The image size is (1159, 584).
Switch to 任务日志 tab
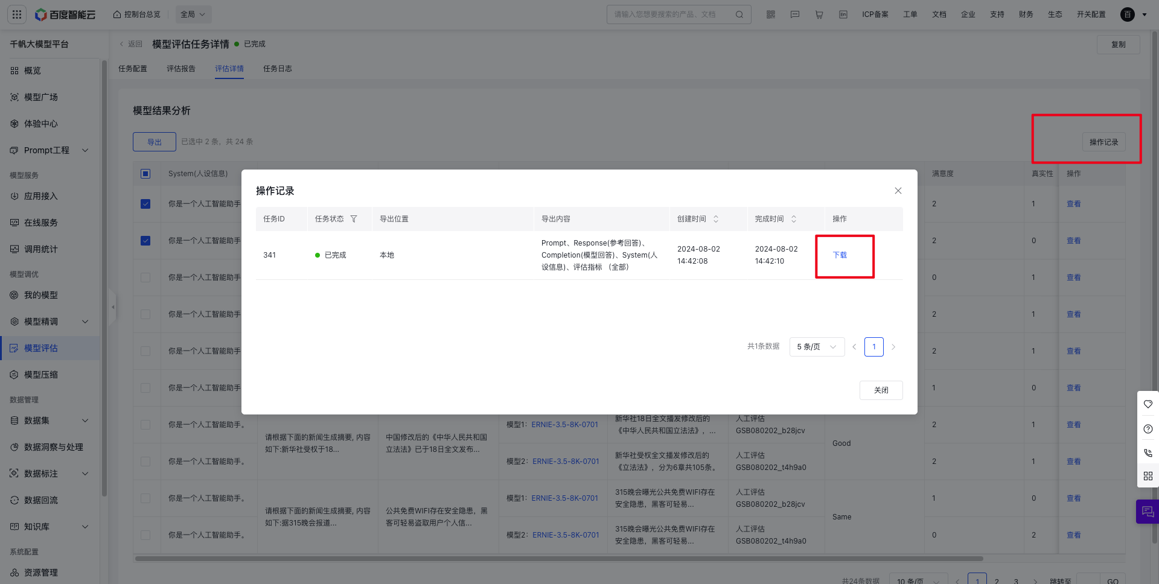pyautogui.click(x=278, y=69)
